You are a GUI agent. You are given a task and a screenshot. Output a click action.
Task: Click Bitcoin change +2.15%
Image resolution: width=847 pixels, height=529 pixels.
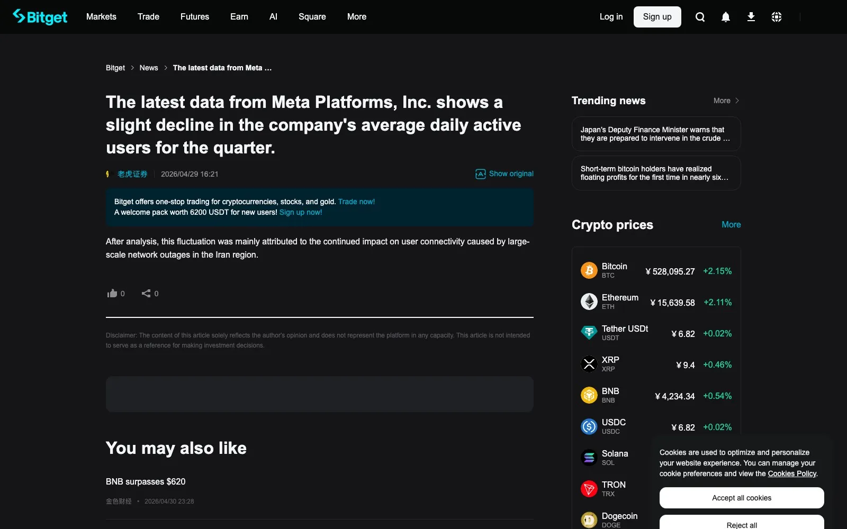point(717,271)
